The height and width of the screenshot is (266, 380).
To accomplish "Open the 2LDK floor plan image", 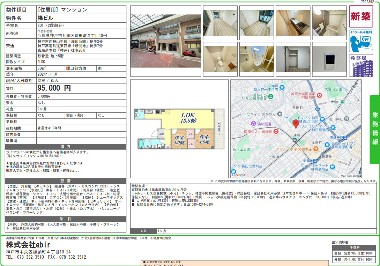I will [179, 129].
